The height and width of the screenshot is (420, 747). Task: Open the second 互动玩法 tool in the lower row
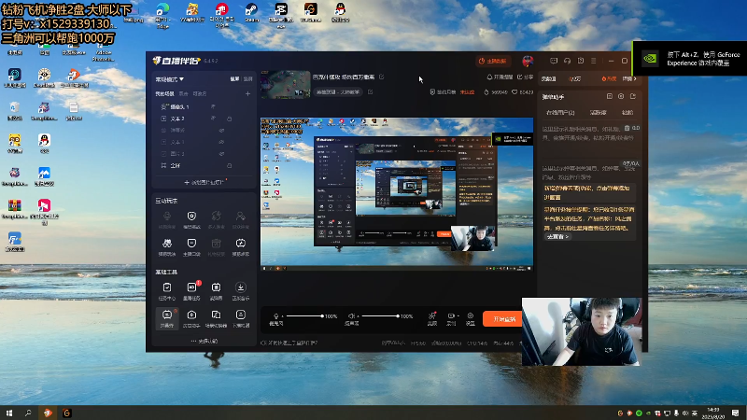pyautogui.click(x=191, y=246)
